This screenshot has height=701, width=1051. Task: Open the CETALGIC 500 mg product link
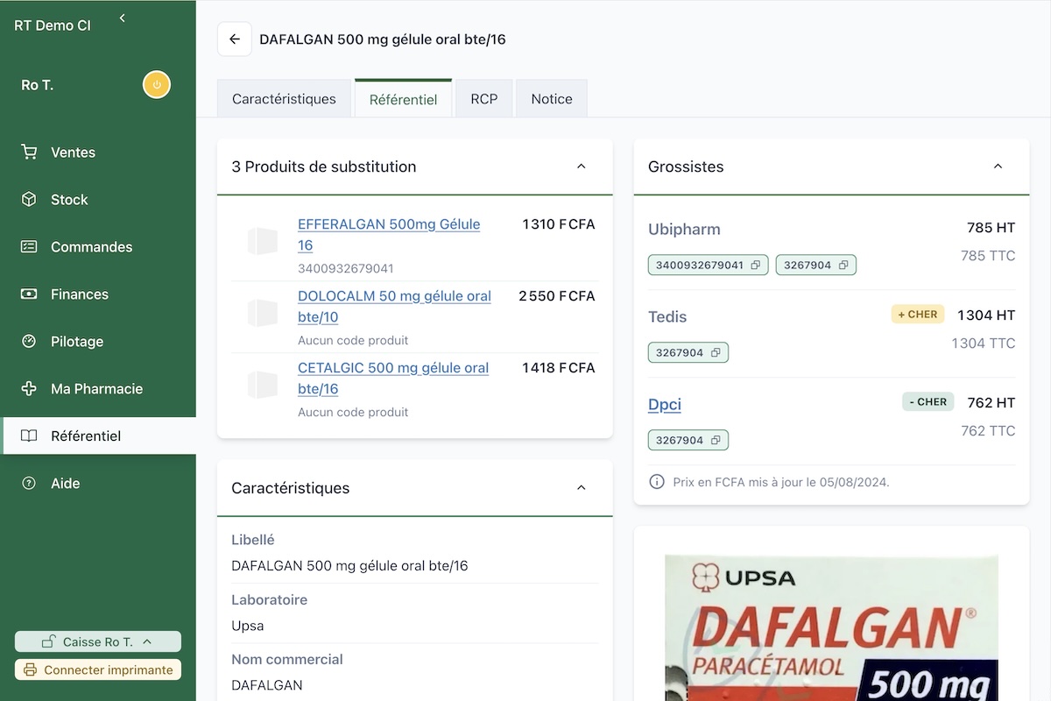coord(392,369)
